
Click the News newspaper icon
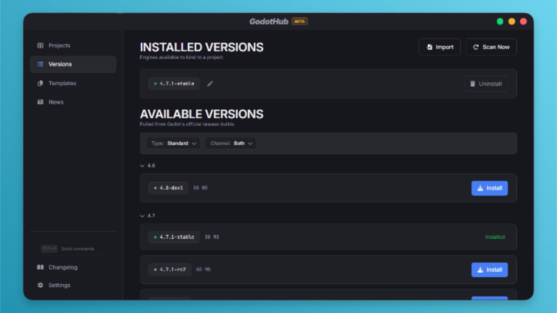point(40,102)
